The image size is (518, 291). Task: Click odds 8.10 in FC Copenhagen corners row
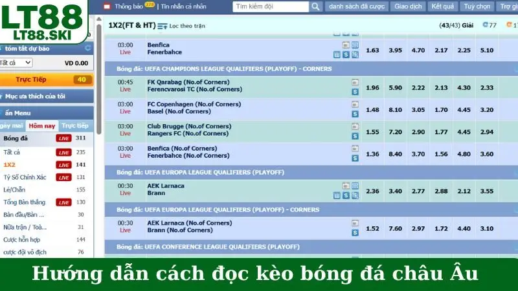click(x=395, y=110)
